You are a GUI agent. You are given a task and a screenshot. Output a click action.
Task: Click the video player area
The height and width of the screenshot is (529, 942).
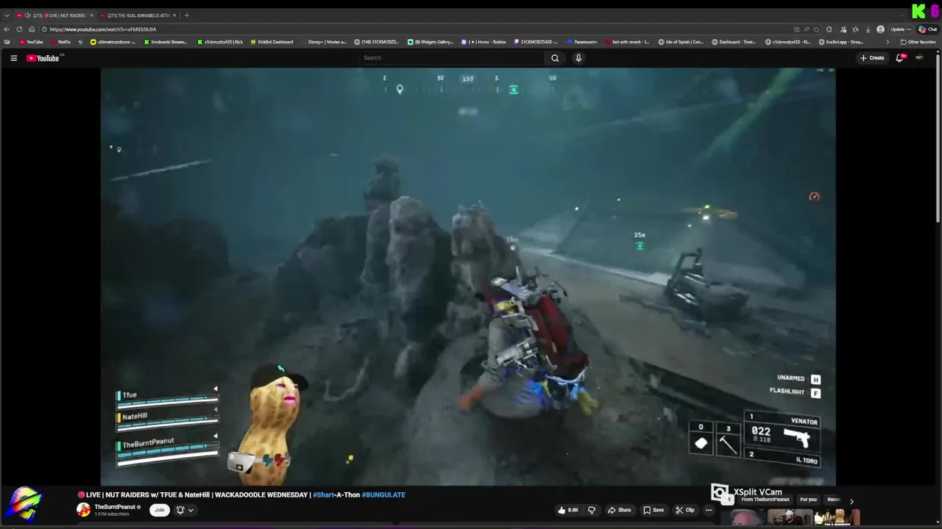point(468,276)
